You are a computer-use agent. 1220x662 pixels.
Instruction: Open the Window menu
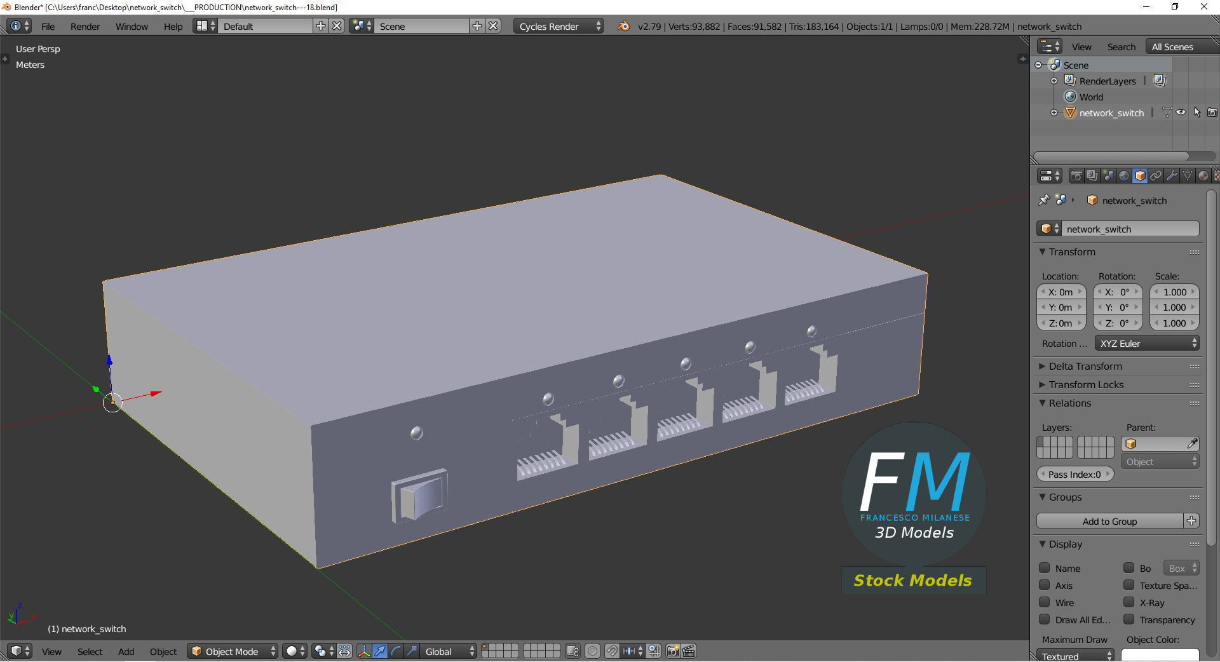click(x=132, y=26)
